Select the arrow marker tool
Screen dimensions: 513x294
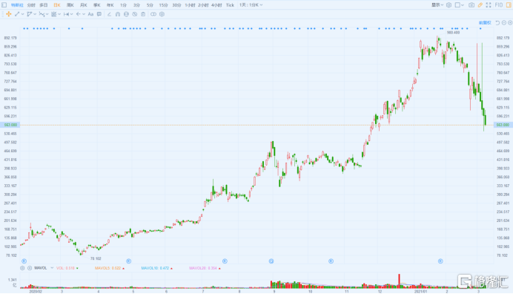coord(78,14)
